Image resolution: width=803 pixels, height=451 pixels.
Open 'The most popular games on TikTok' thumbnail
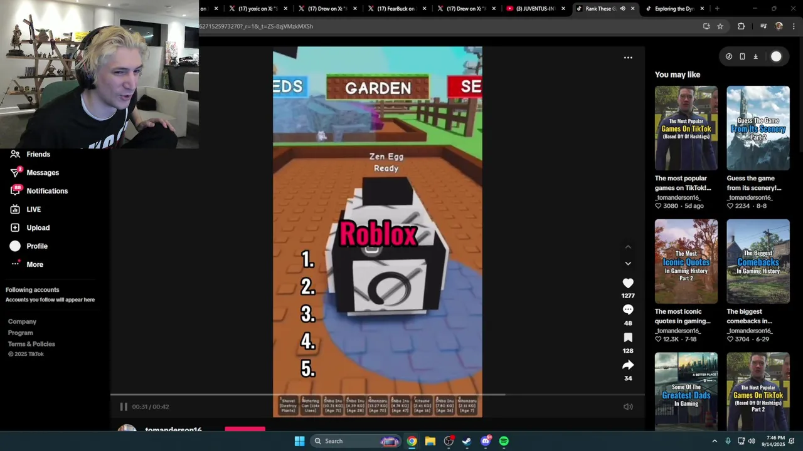pyautogui.click(x=686, y=128)
